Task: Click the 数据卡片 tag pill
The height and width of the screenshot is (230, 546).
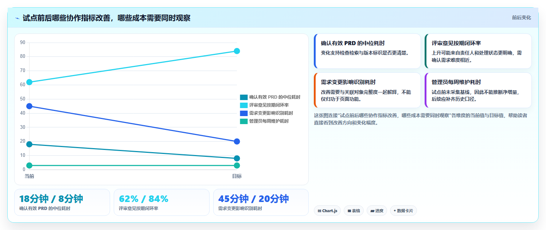Action: pyautogui.click(x=403, y=211)
